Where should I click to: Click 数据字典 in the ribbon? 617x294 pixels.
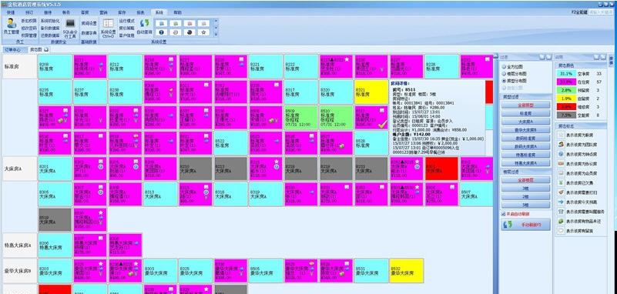coord(89,32)
